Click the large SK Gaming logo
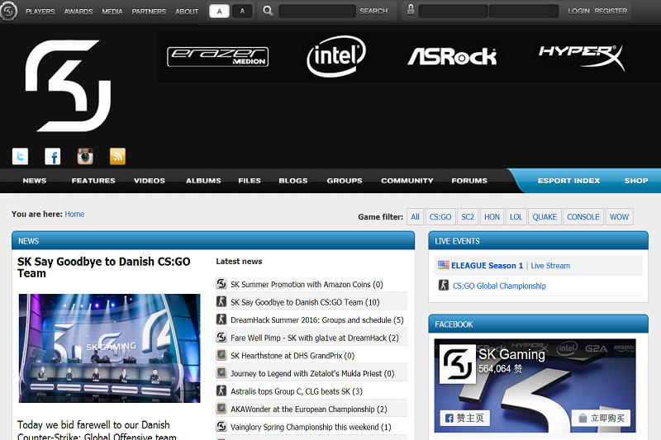Viewport: 661px width, 440px height. pyautogui.click(x=69, y=86)
